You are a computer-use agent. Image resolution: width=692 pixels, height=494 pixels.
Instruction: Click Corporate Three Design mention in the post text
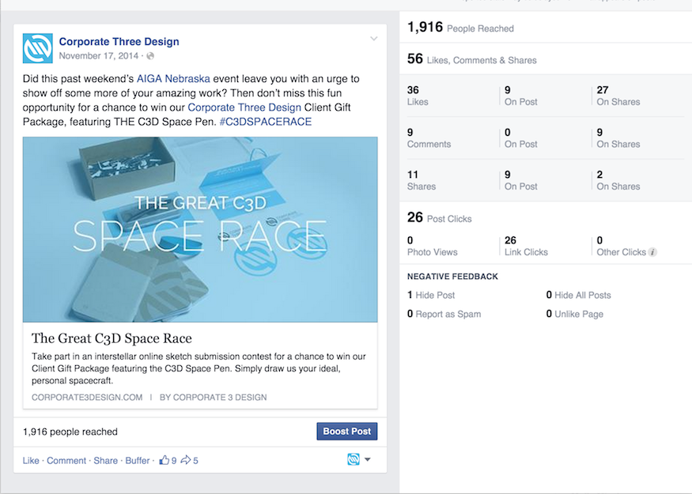tap(244, 107)
